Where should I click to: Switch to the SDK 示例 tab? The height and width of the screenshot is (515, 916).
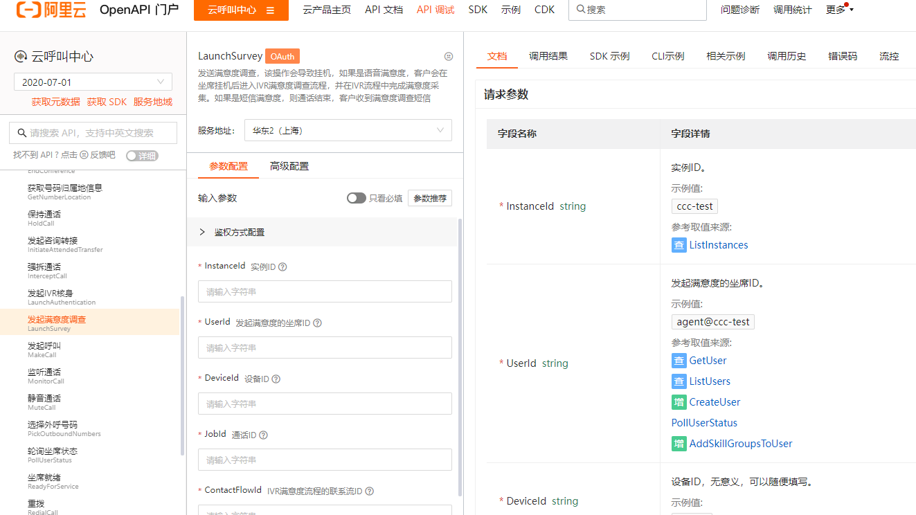point(610,56)
